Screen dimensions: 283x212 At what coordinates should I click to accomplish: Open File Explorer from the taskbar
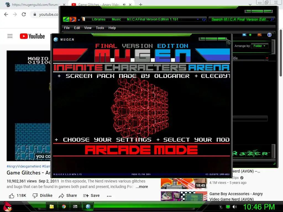click(52, 206)
